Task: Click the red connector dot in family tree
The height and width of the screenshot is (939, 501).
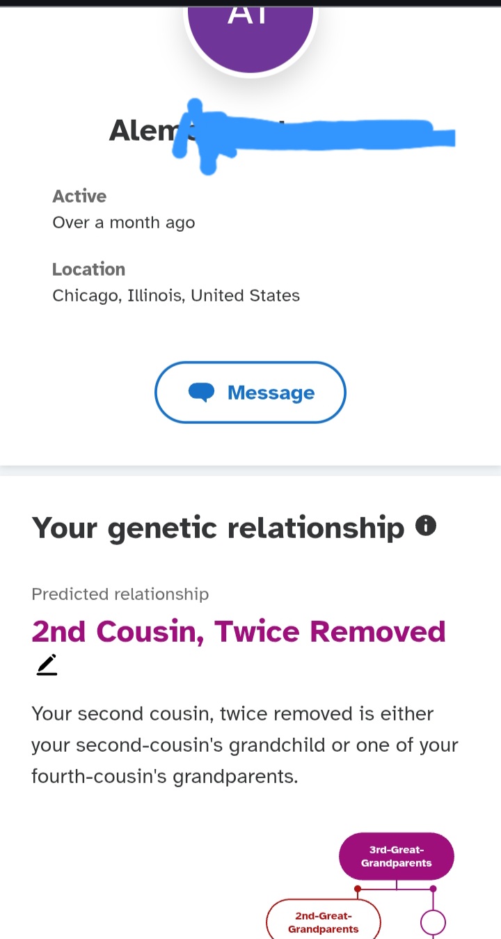Action: point(358,889)
